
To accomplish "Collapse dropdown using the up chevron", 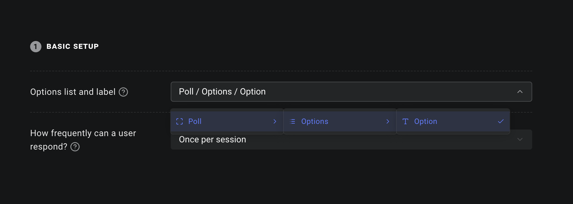I will (x=520, y=92).
